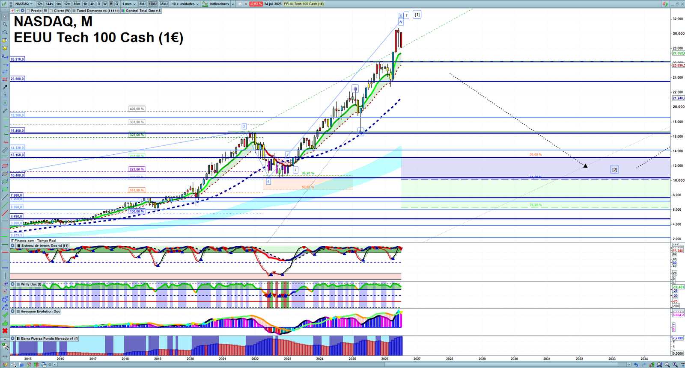
Task: Set history to 35kU units
Action: click(164, 4)
